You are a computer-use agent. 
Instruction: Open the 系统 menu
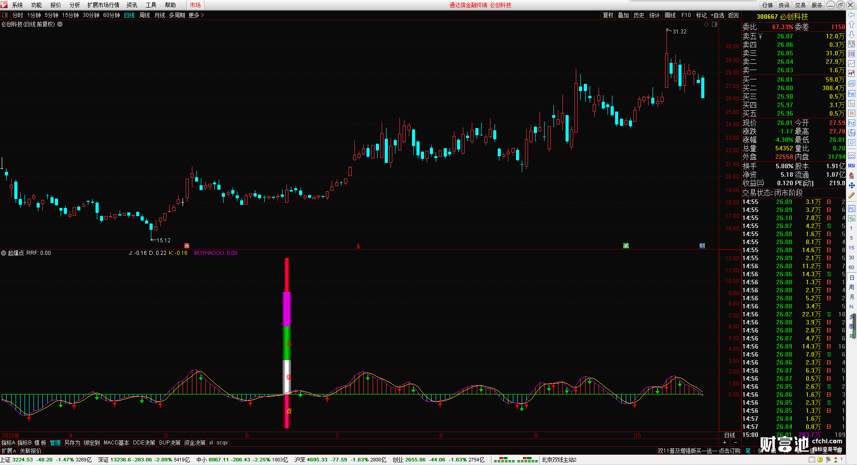pyautogui.click(x=17, y=5)
